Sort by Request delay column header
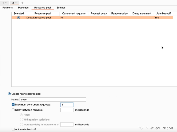Screen dimensions: 177x132 coord(99,14)
